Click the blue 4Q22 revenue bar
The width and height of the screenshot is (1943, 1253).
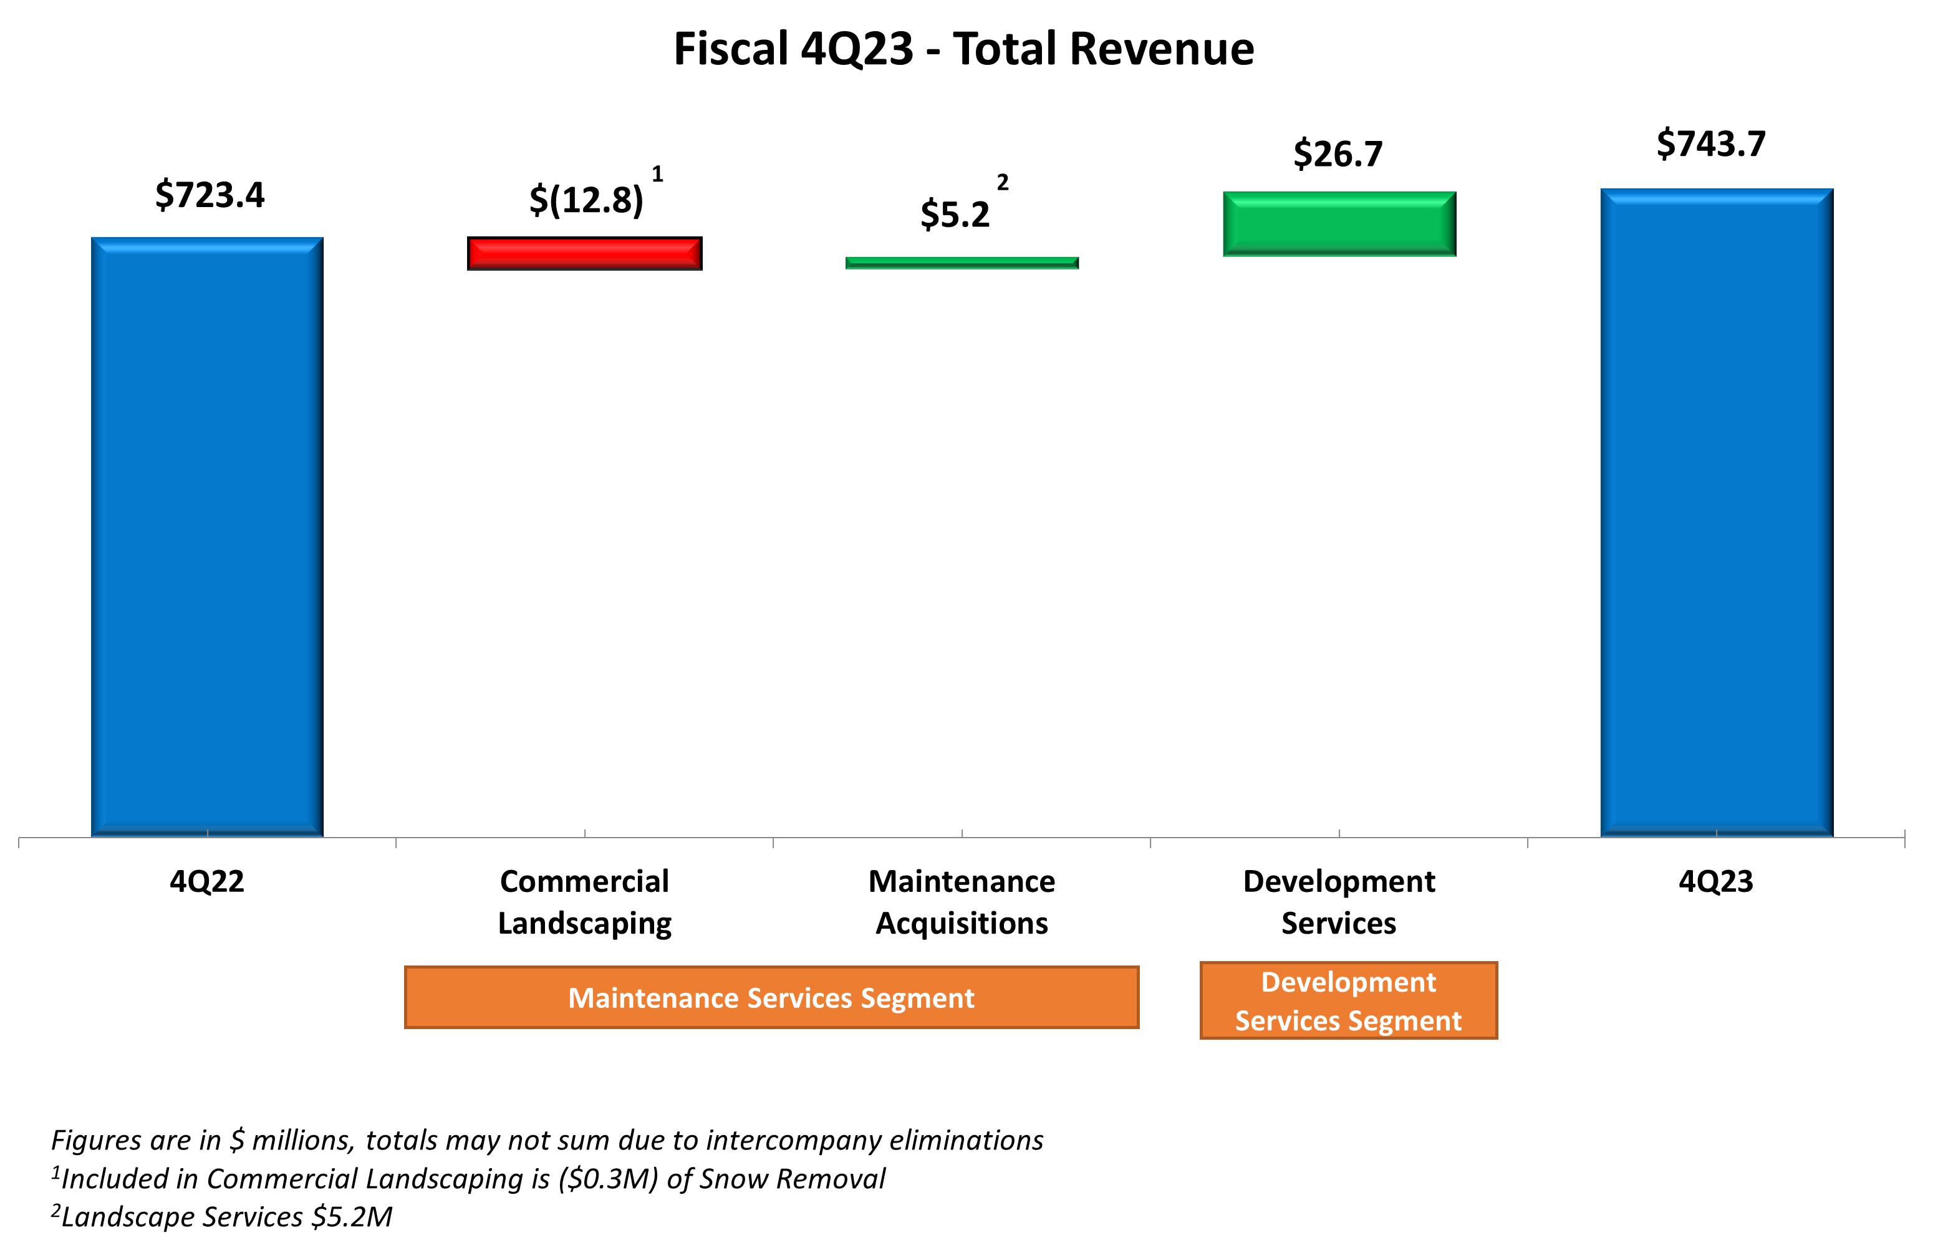tap(208, 537)
